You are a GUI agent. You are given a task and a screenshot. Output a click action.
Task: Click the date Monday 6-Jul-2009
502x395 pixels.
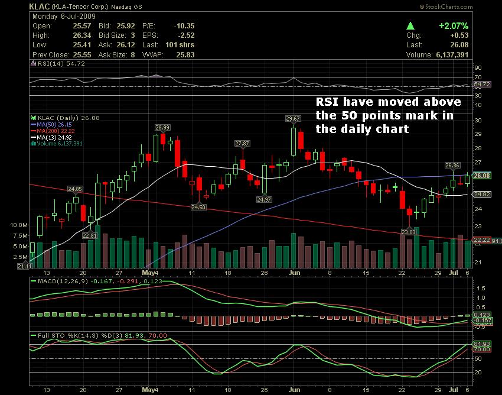[x=64, y=17]
